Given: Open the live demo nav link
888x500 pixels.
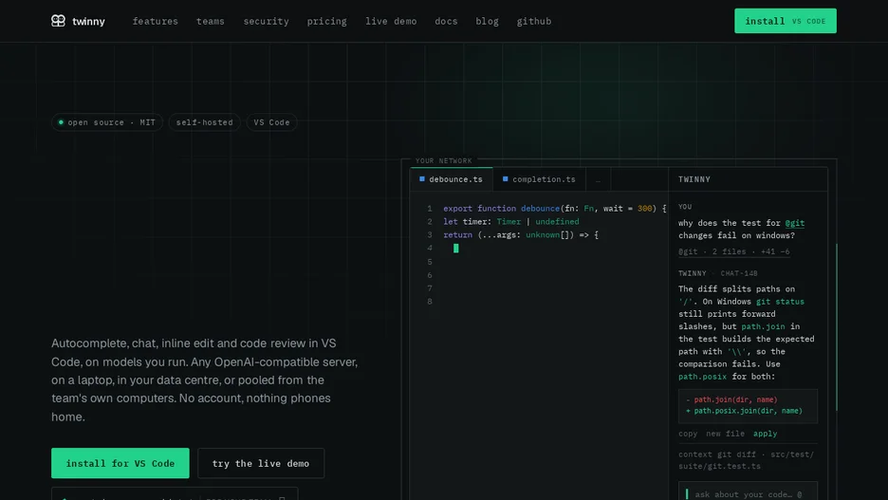Looking at the screenshot, I should coord(391,21).
